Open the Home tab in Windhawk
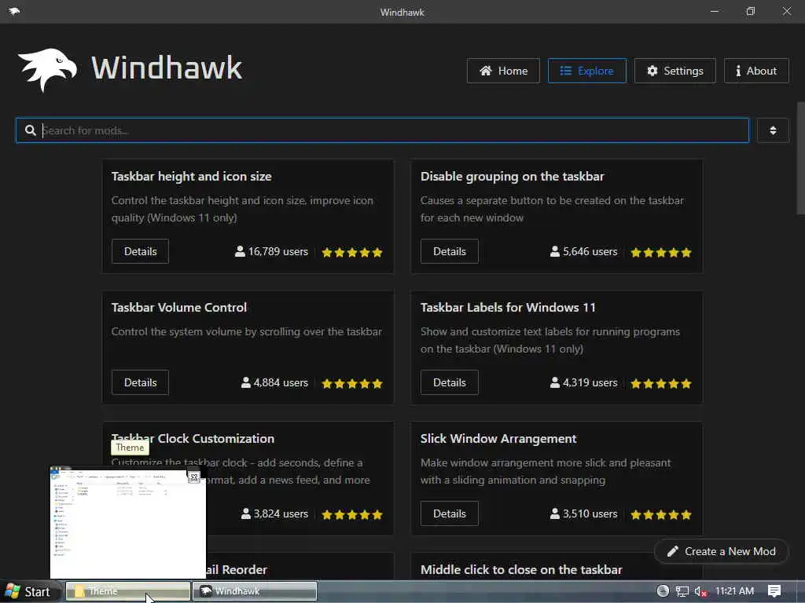Screen dimensions: 805x603 (503, 71)
